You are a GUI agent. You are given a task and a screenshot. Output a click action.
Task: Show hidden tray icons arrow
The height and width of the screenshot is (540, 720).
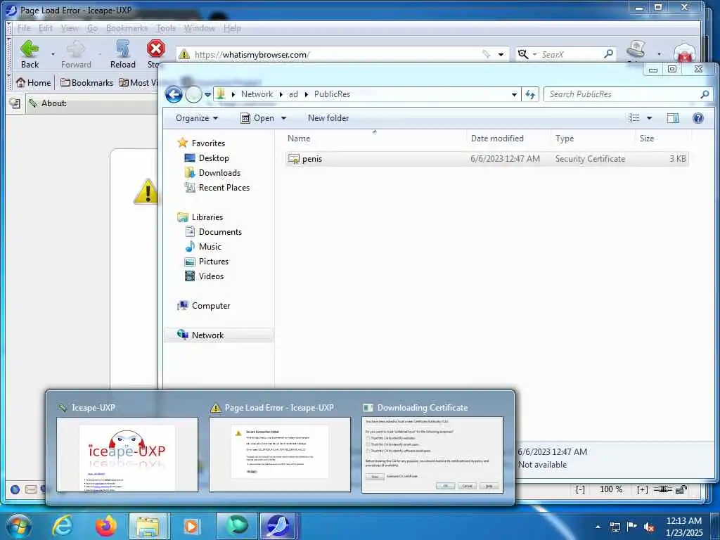click(598, 527)
